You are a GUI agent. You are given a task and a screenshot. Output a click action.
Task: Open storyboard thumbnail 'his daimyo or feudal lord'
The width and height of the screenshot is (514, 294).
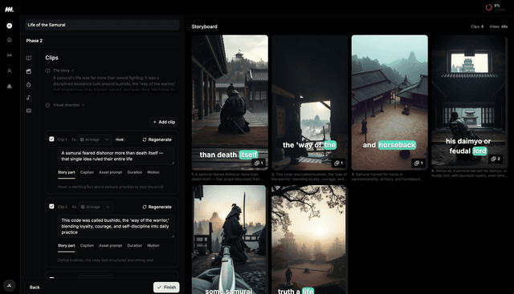coord(469,102)
